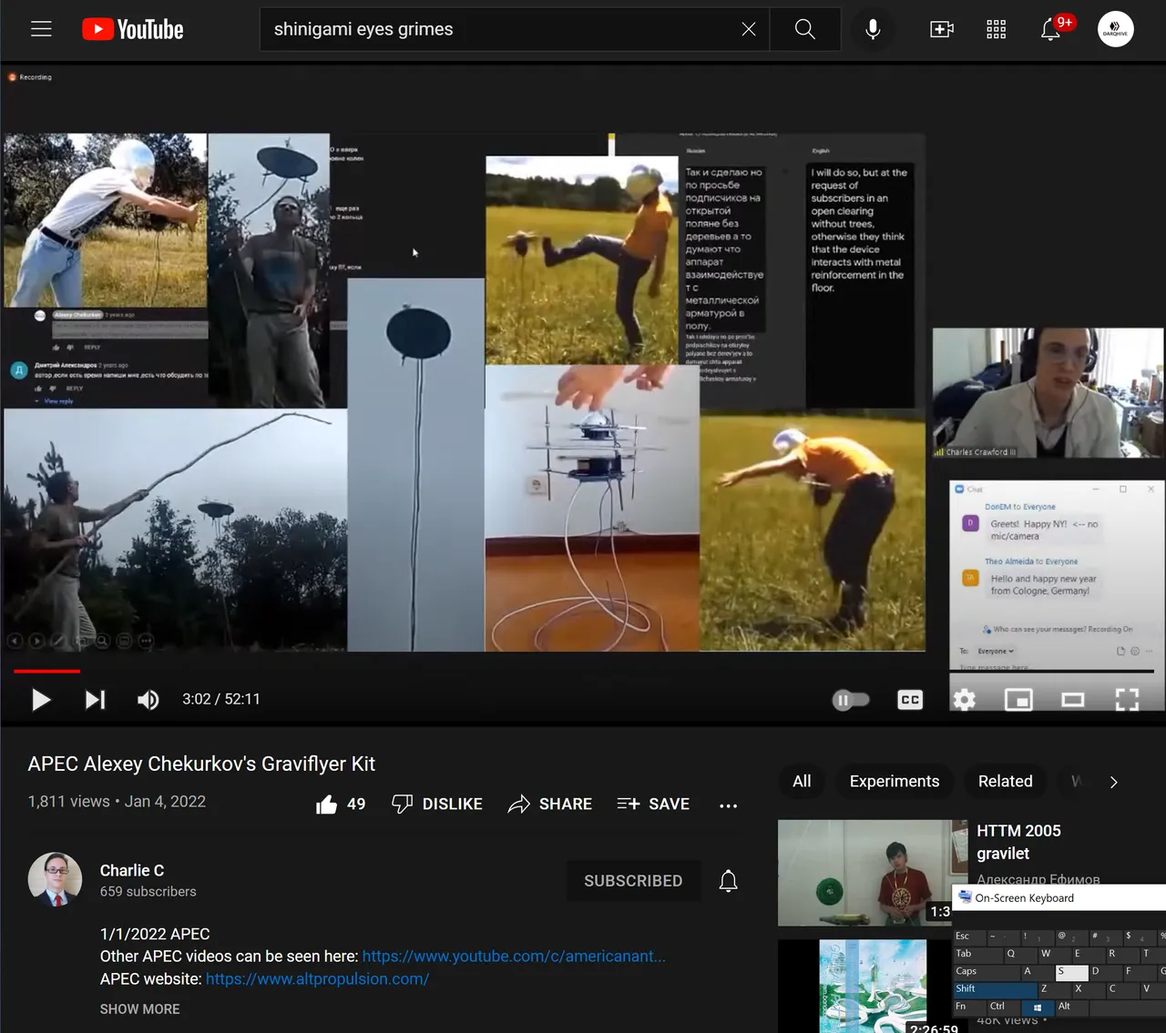This screenshot has height=1033, width=1166.
Task: Select the Experiments filter chip
Action: [895, 781]
